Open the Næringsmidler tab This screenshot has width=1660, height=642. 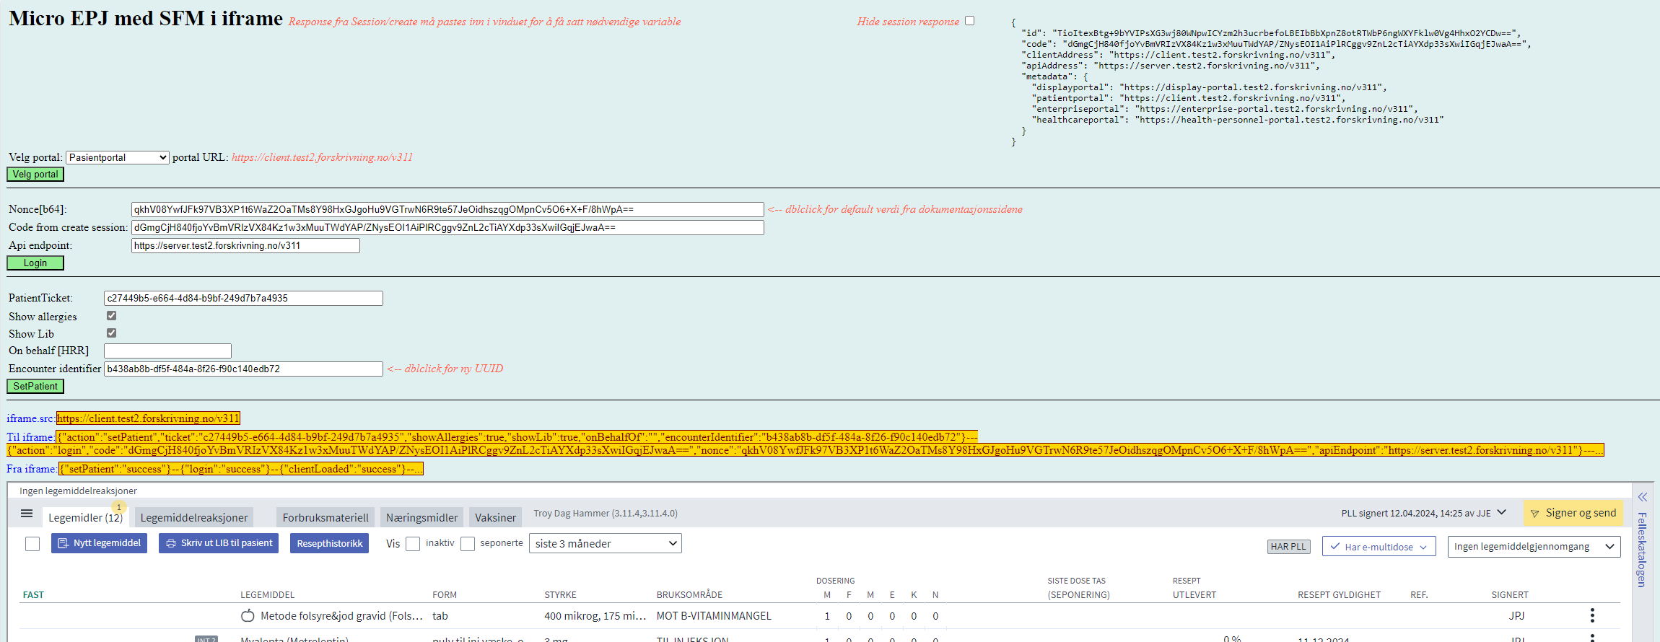tap(421, 517)
